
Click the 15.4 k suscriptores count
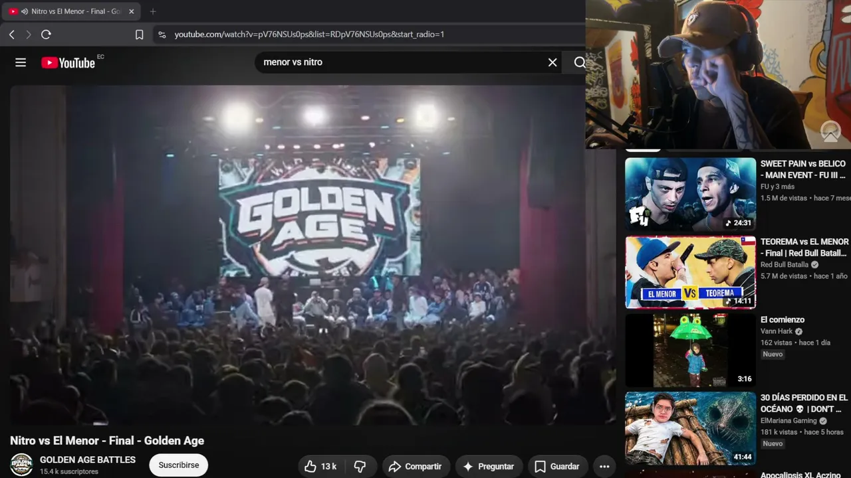coord(69,471)
